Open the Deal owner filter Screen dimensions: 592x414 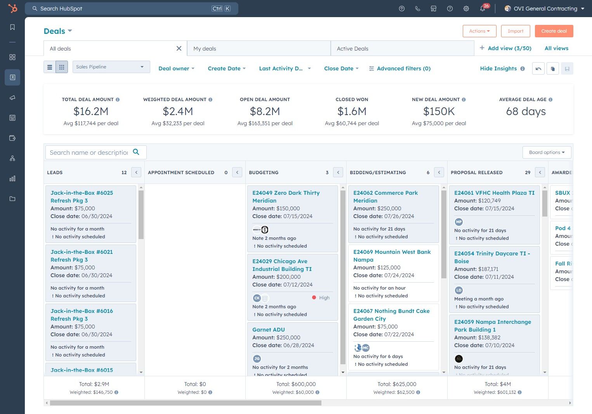pos(176,68)
